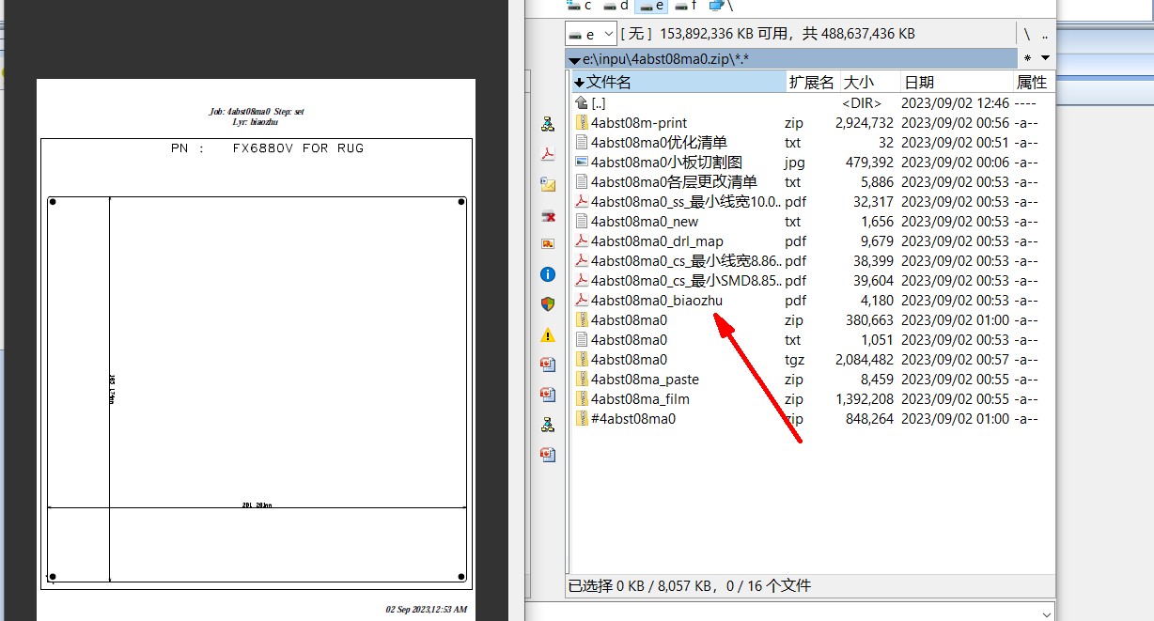Switch to drive c button
The width and height of the screenshot is (1154, 621).
[x=579, y=6]
